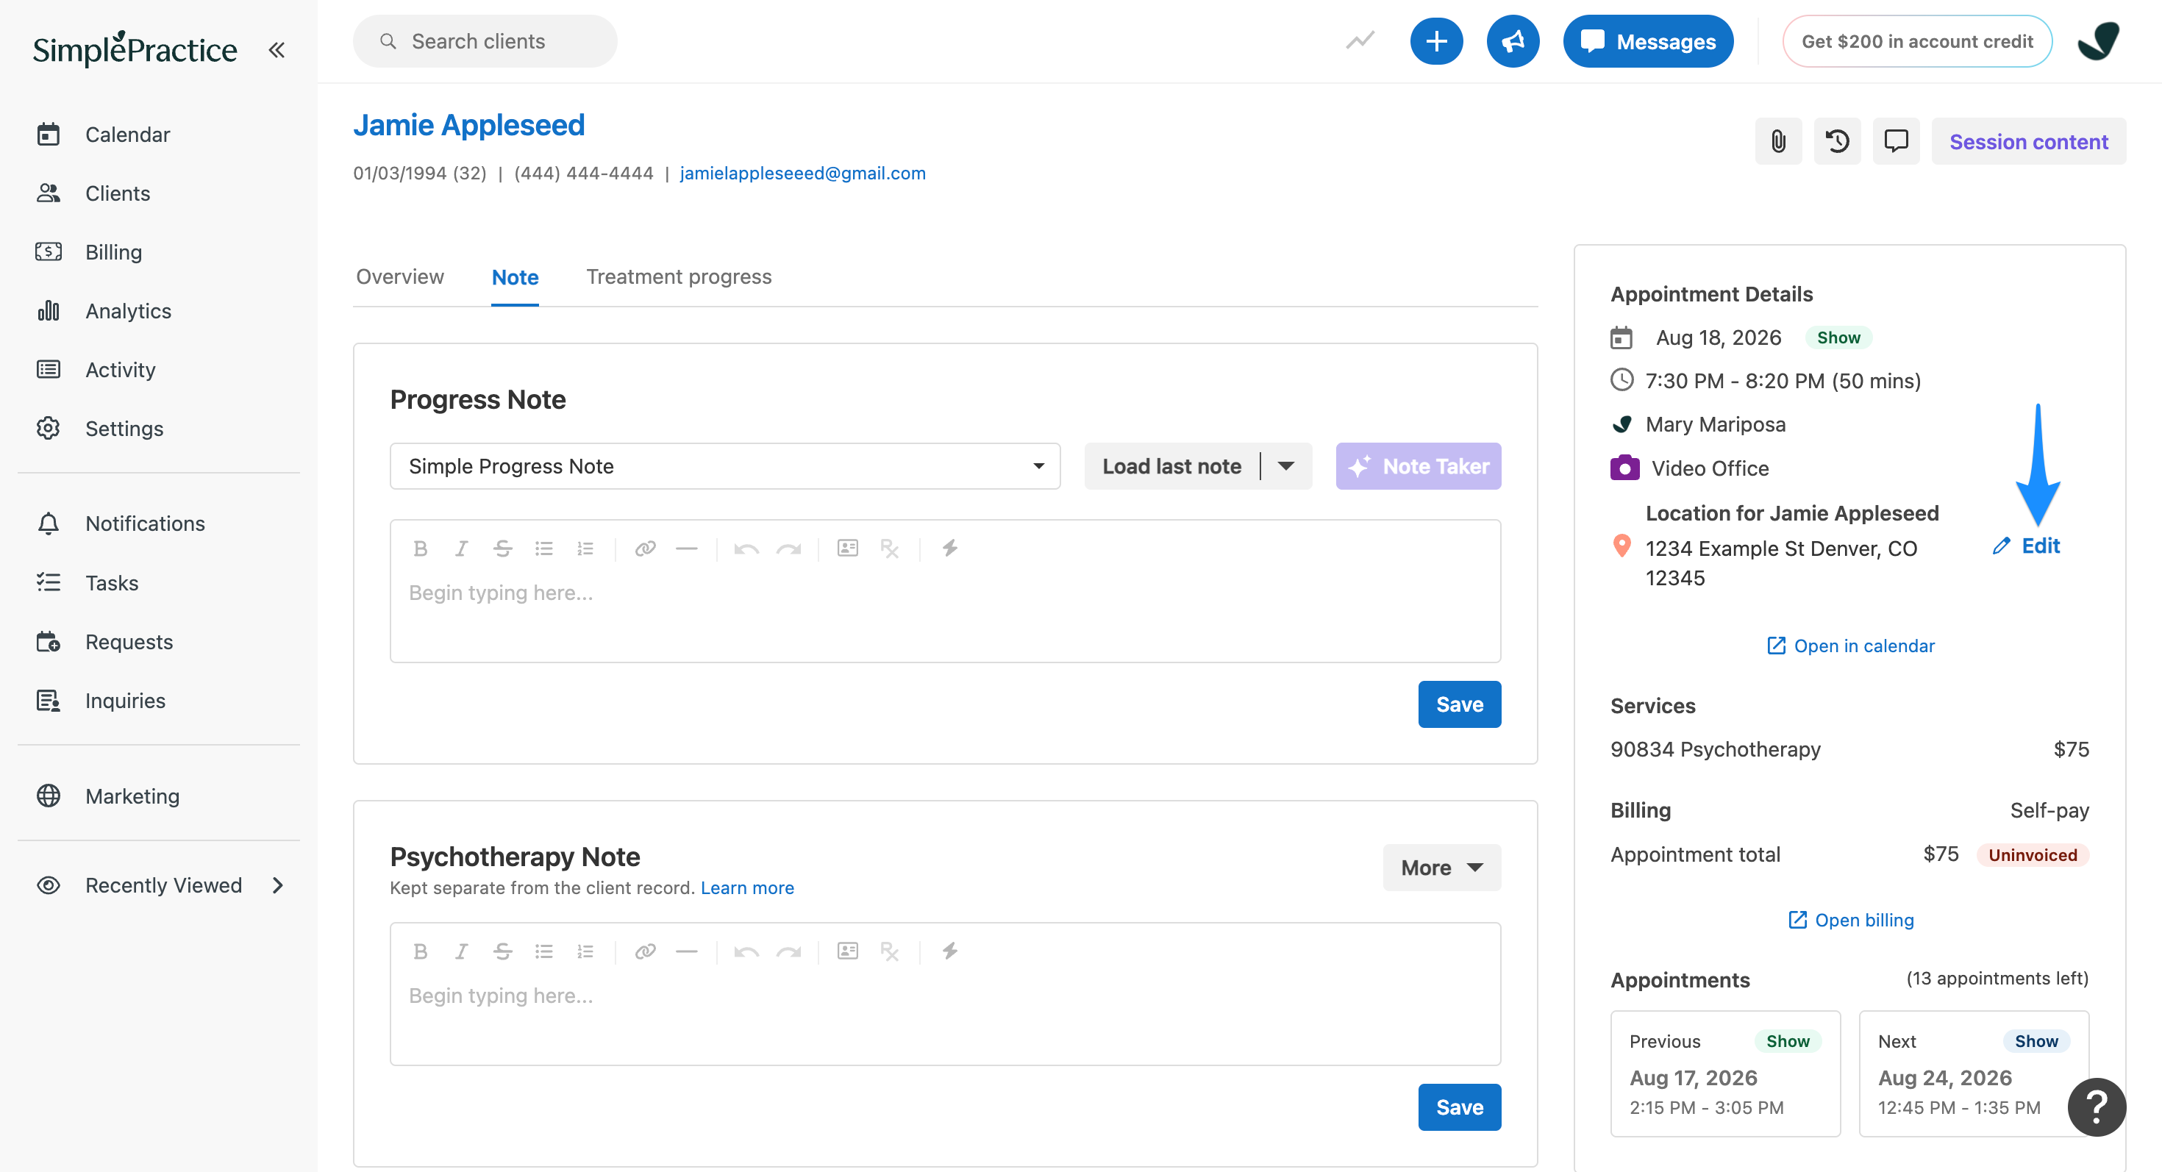The image size is (2162, 1172).
Task: Open the account avatar menu
Action: [2098, 41]
